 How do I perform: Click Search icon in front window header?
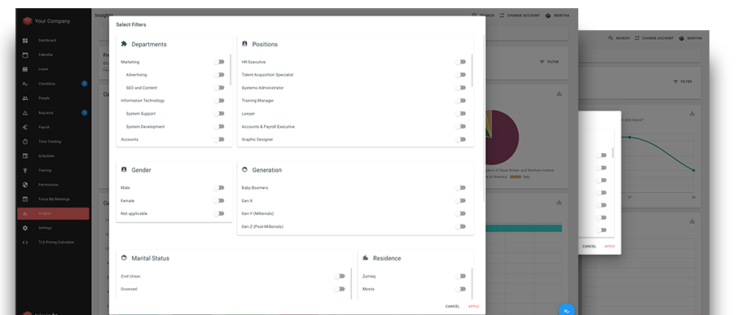click(x=474, y=15)
